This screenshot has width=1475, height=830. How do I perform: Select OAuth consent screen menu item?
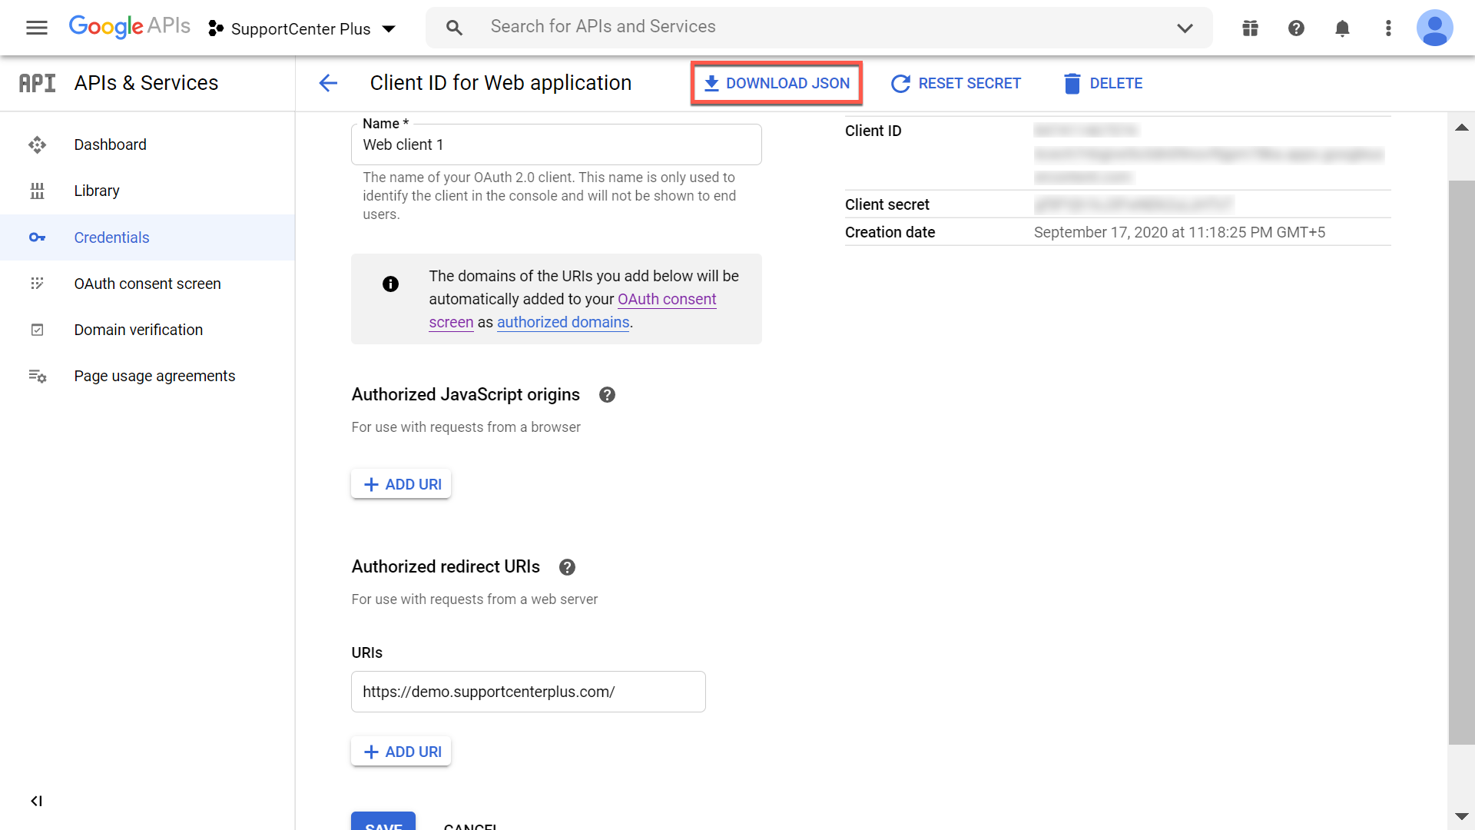[147, 284]
